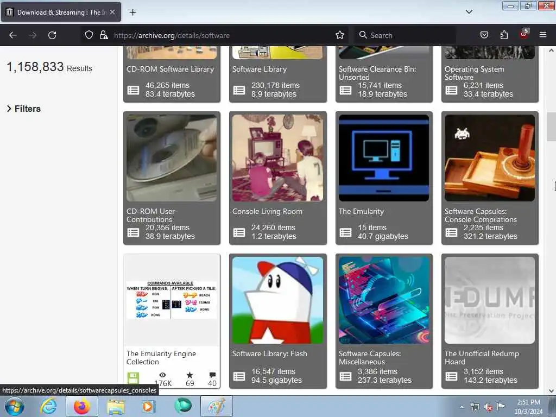This screenshot has width=556, height=417.
Task: Open the list all tabs dropdown arrow
Action: pyautogui.click(x=469, y=12)
